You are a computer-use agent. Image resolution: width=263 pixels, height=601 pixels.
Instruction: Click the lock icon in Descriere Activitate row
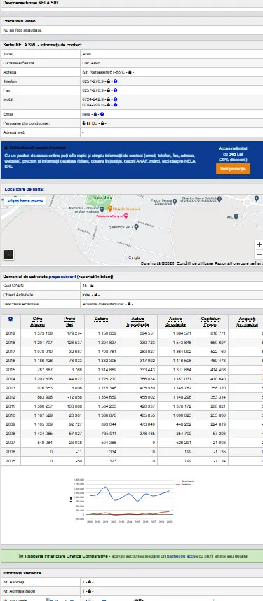[x=130, y=304]
